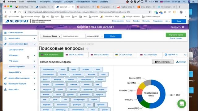198x111 pixels.
Task: Select калькулятор phrase tag
Action: point(86,80)
